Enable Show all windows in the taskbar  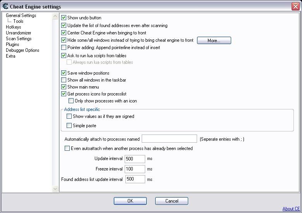63,80
